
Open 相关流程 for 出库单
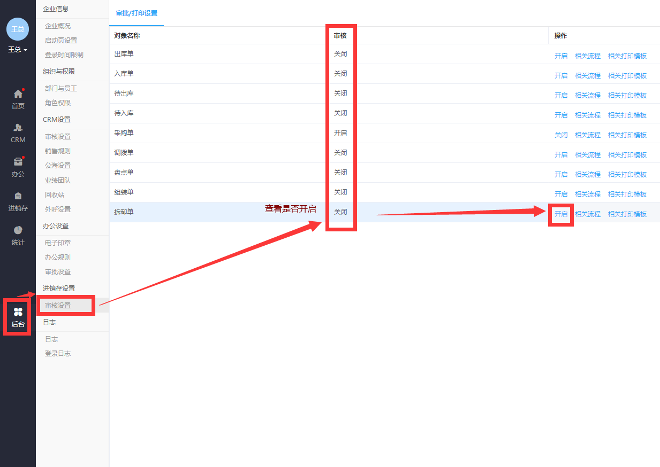[588, 56]
